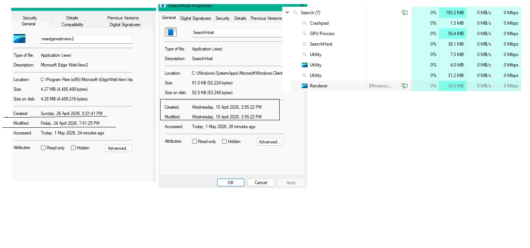Click the Edge WebView icon beside Renderer
Image resolution: width=530 pixels, height=248 pixels.
[x=305, y=86]
